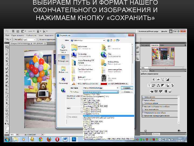
Task: Go back to last folder in dialog
Action: pos(108,40)
